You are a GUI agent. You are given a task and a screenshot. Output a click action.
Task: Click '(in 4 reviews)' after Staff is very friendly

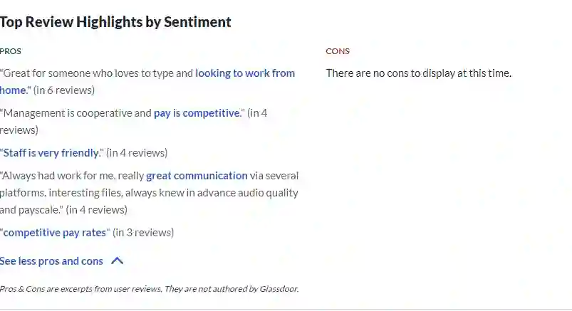pyautogui.click(x=137, y=153)
